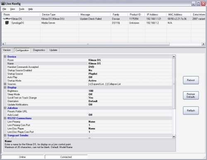Edit the Room value Klimax DS

pos(130,60)
